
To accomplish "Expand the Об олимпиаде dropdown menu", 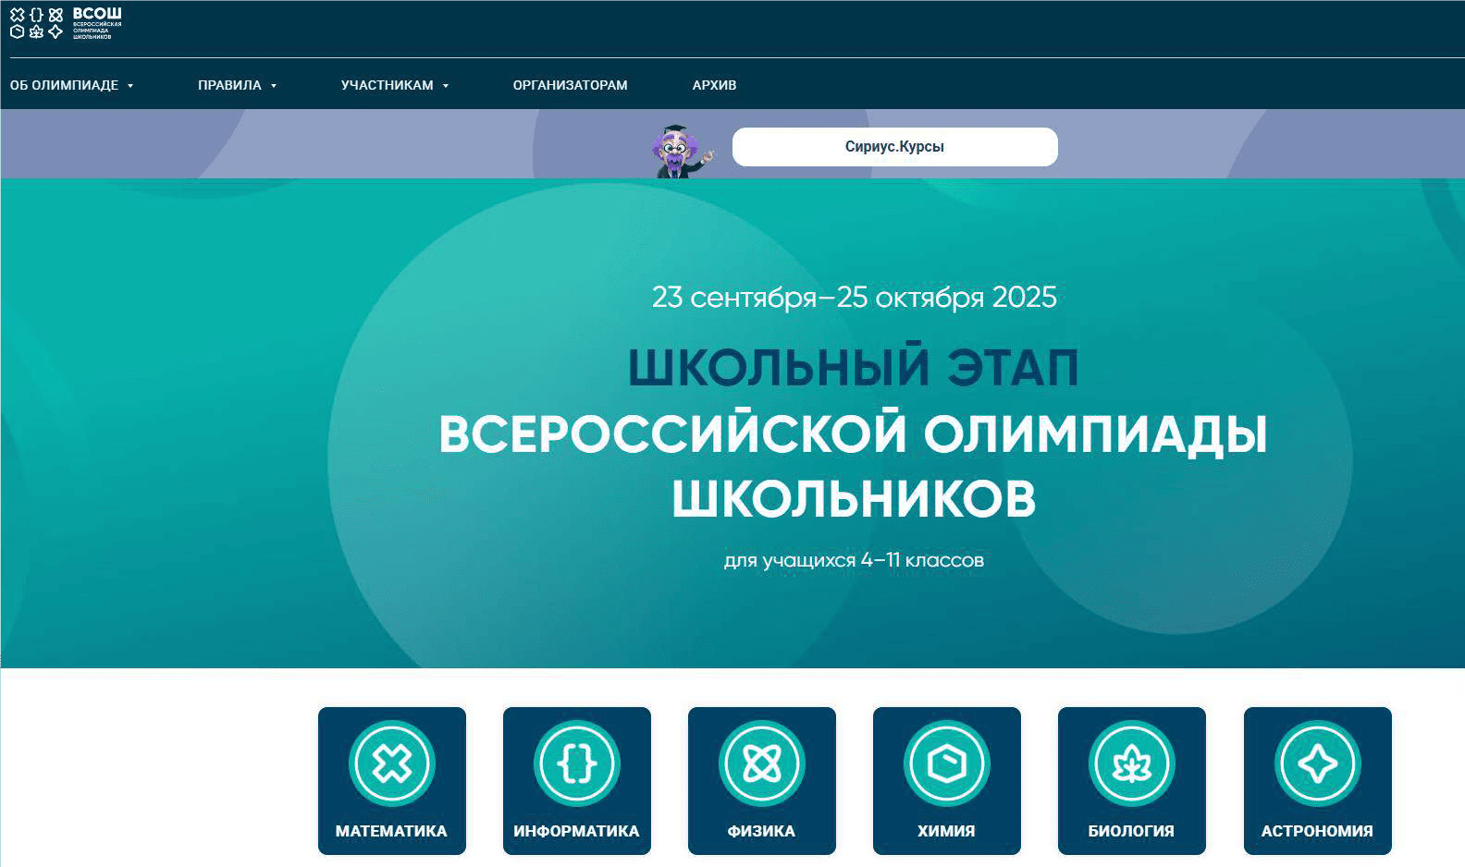I will point(71,85).
